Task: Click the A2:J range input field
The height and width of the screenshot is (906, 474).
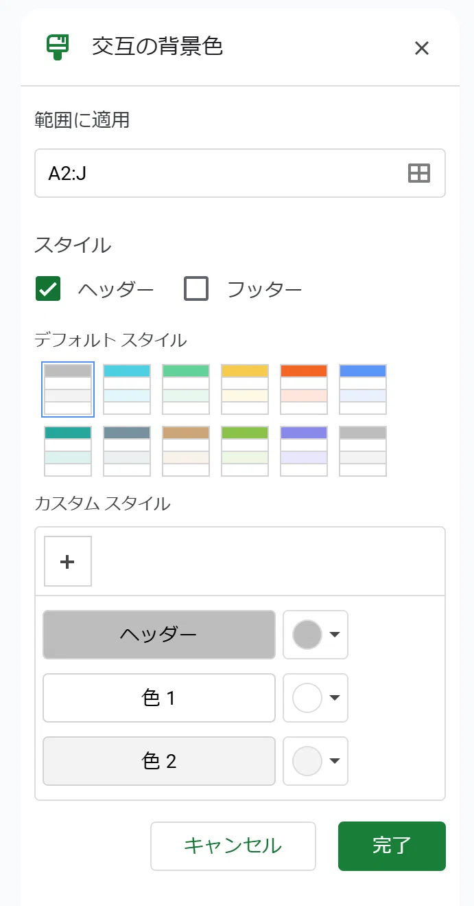Action: tap(240, 173)
